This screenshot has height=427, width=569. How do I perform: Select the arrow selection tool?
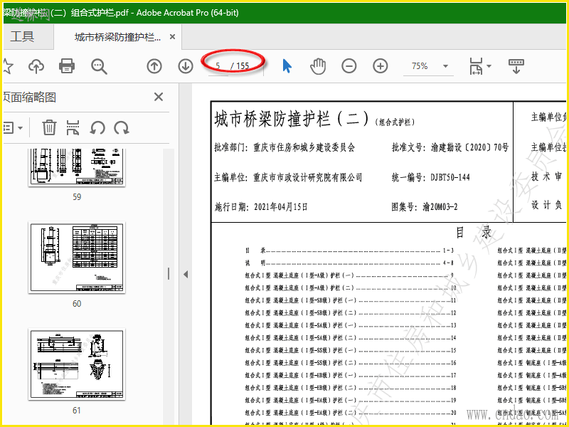[x=287, y=66]
